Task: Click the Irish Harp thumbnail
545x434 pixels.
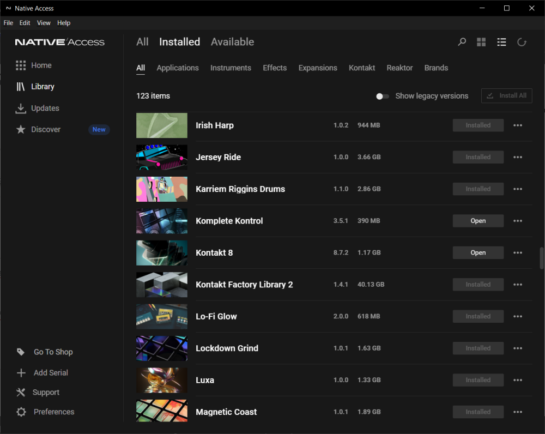Action: 162,125
